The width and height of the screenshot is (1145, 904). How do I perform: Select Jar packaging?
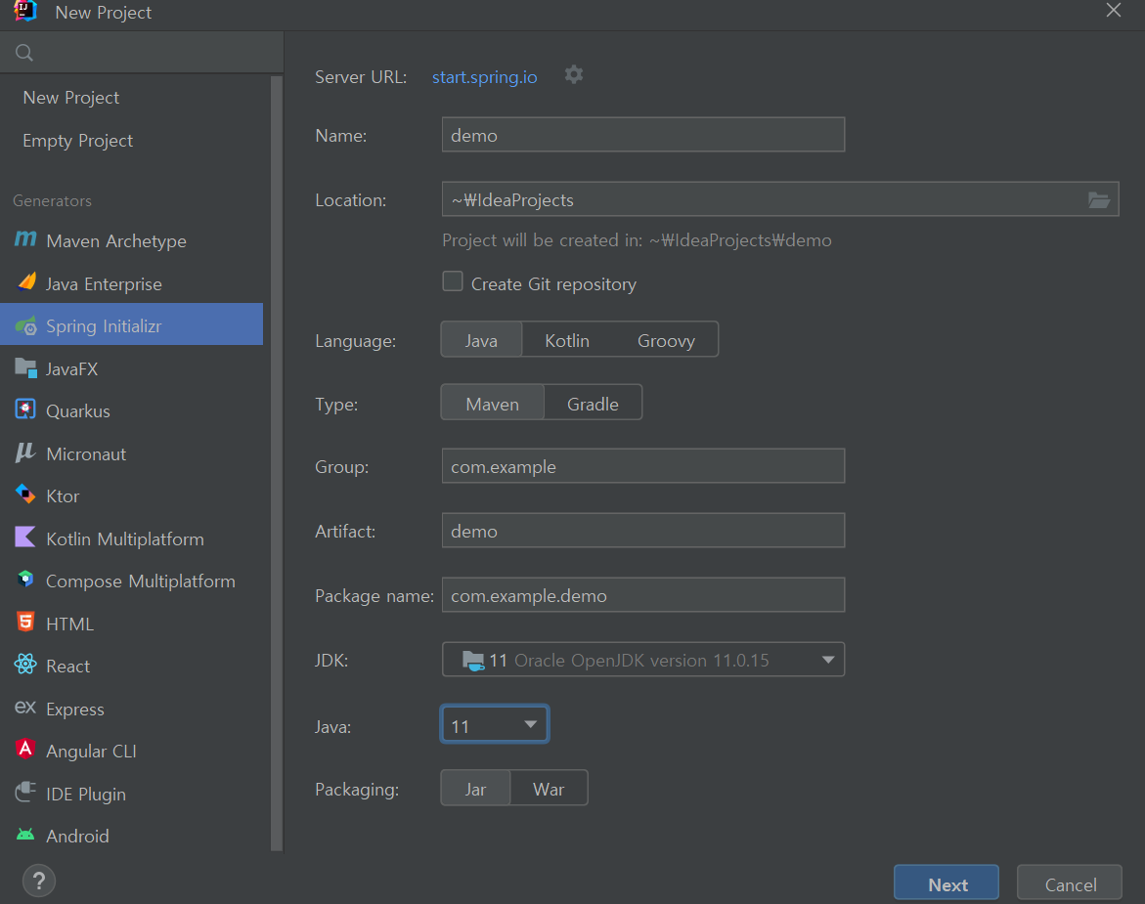coord(475,789)
